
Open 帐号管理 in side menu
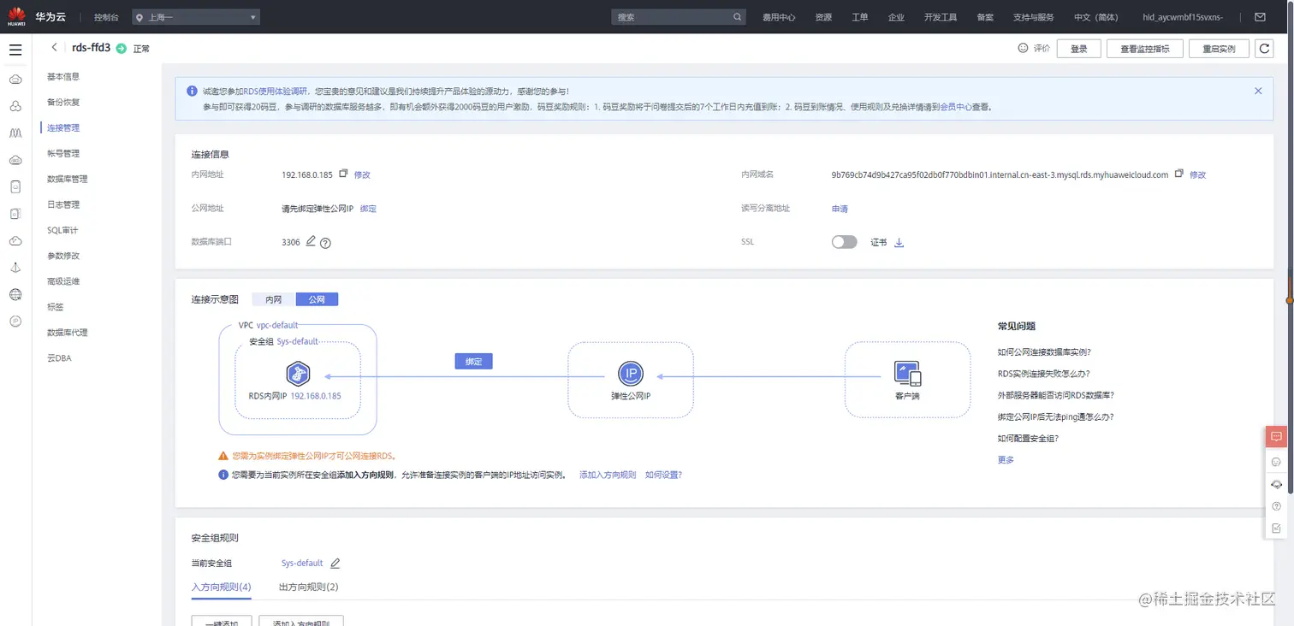click(x=63, y=153)
